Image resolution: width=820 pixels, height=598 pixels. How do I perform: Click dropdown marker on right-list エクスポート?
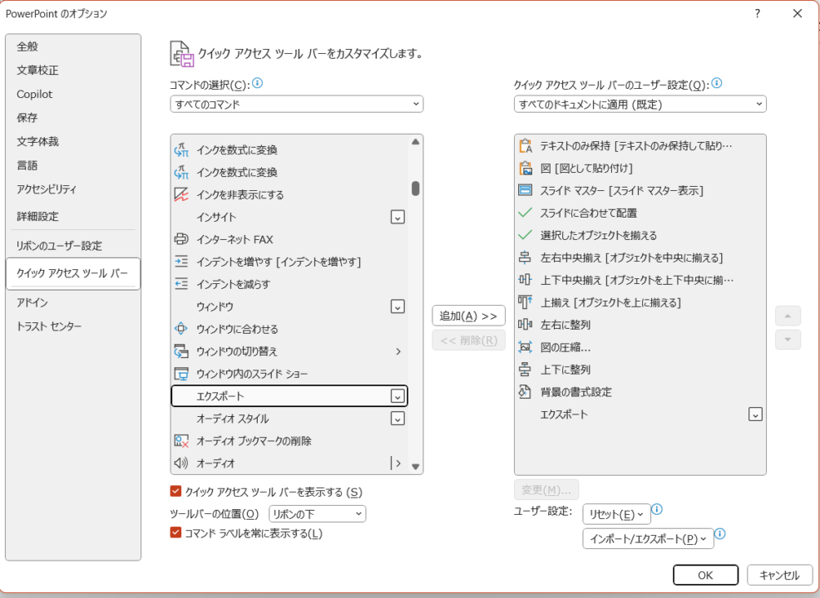[x=755, y=414]
